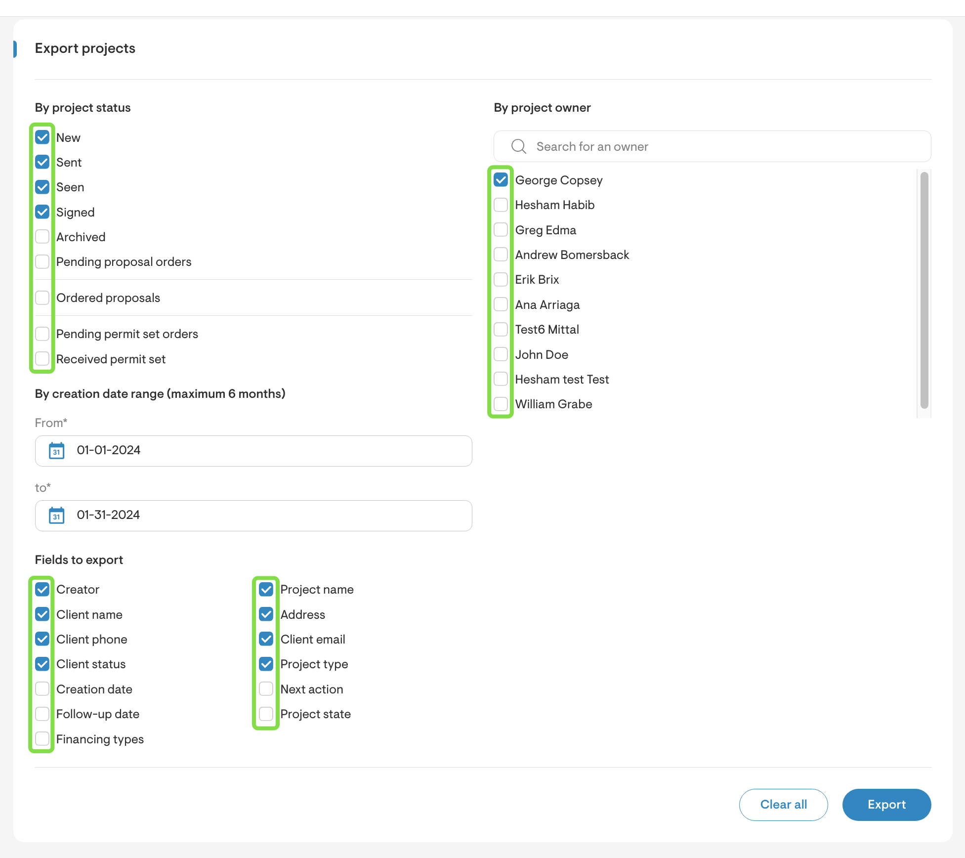Screen dimensions: 965x858
Task: Enable the Project state export field
Action: click(265, 714)
